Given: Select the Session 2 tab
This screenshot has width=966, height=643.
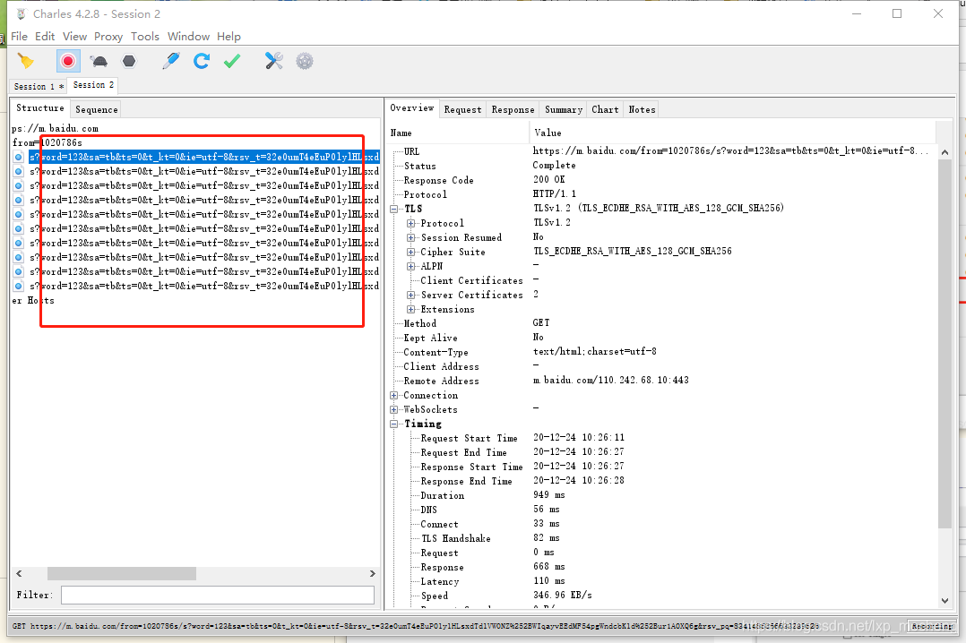Looking at the screenshot, I should 93,85.
